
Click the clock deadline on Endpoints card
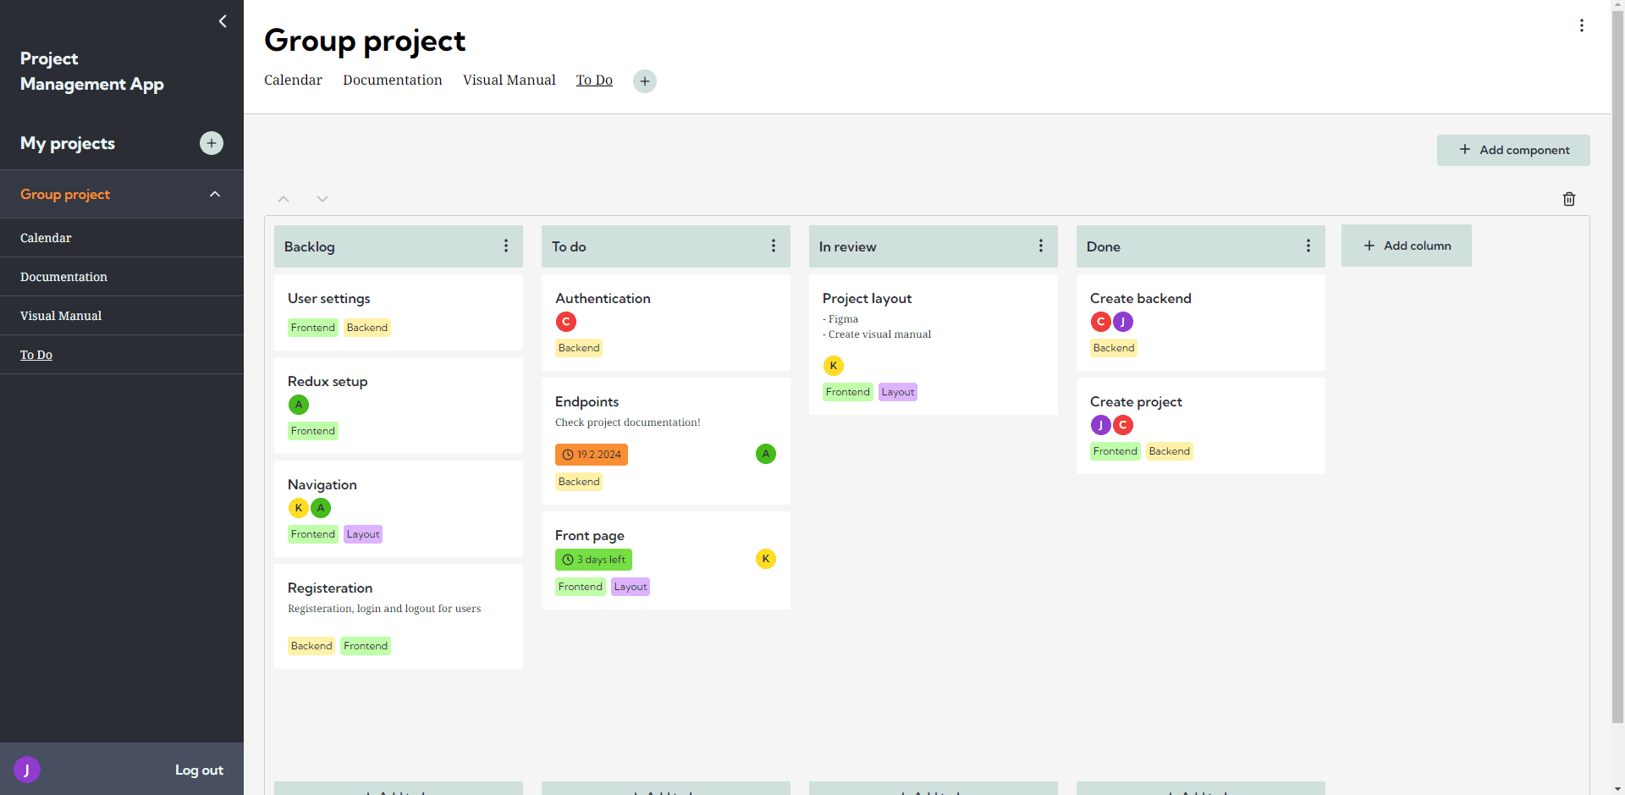(x=591, y=454)
